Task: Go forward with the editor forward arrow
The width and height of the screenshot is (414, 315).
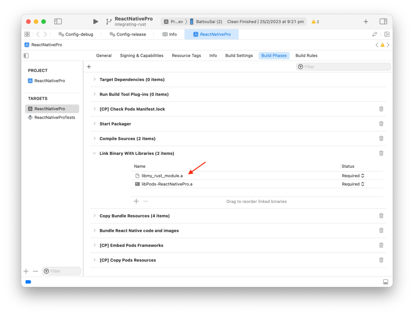Action: click(46, 34)
